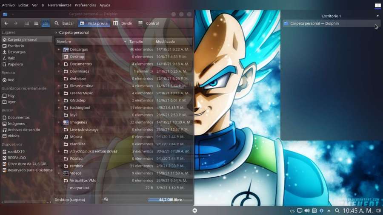
Task: Open the Preferencias menu
Action: (85, 5)
